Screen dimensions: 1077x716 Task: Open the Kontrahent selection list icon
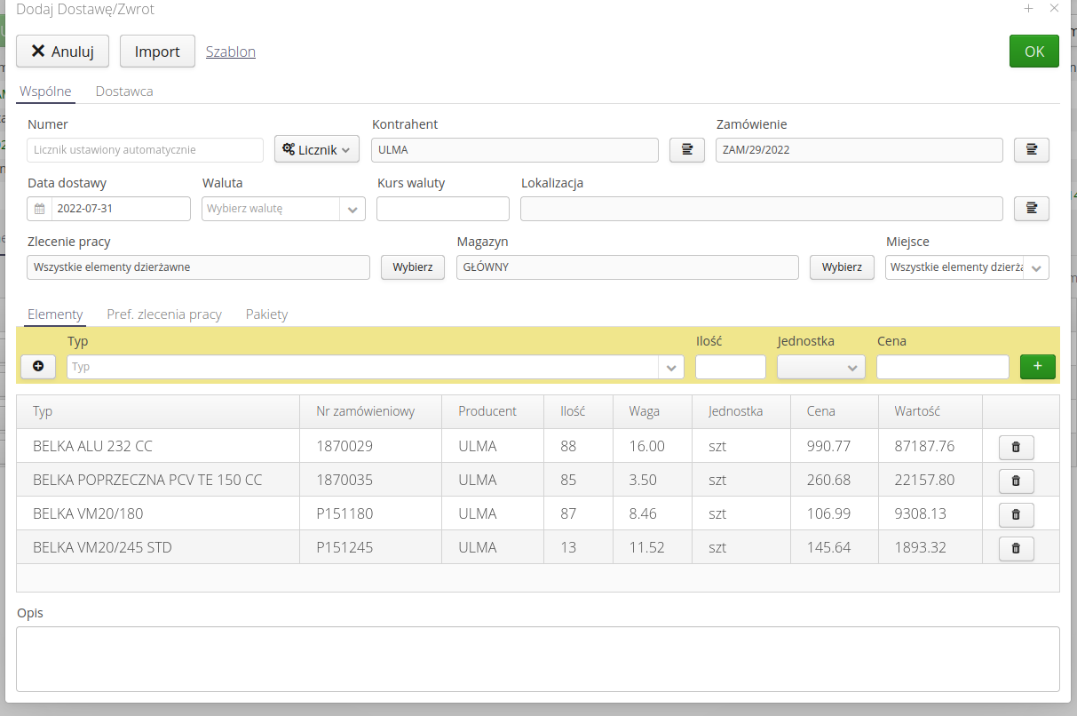click(686, 149)
